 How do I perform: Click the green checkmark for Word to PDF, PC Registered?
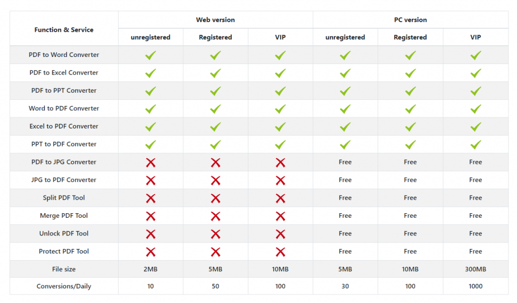[x=410, y=109]
